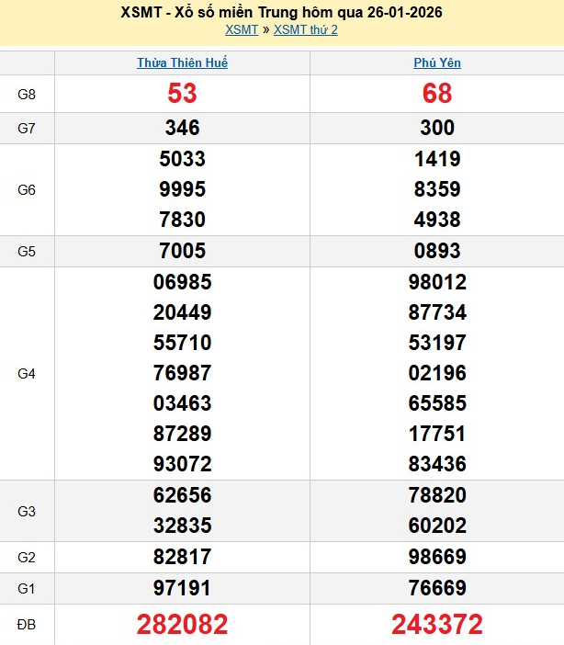Screen dimensions: 564x645
Task: Click the G1 result 76669
Action: pos(437,588)
